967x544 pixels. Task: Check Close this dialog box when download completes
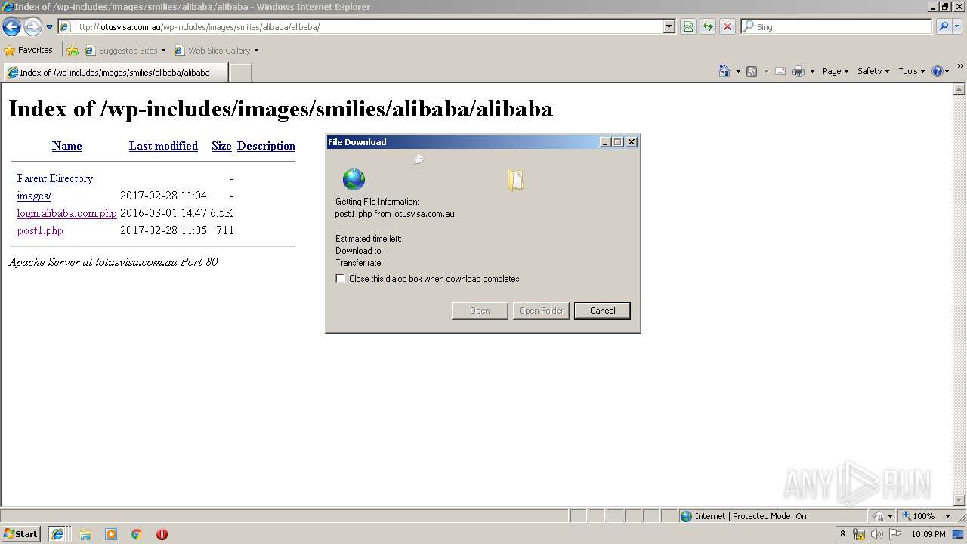click(341, 279)
